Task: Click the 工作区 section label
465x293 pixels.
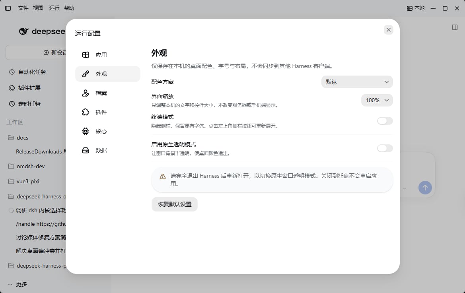Action: tap(15, 122)
